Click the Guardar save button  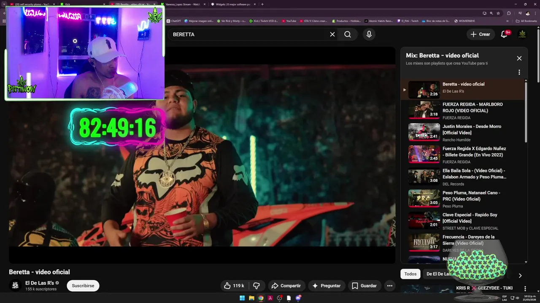(364, 286)
